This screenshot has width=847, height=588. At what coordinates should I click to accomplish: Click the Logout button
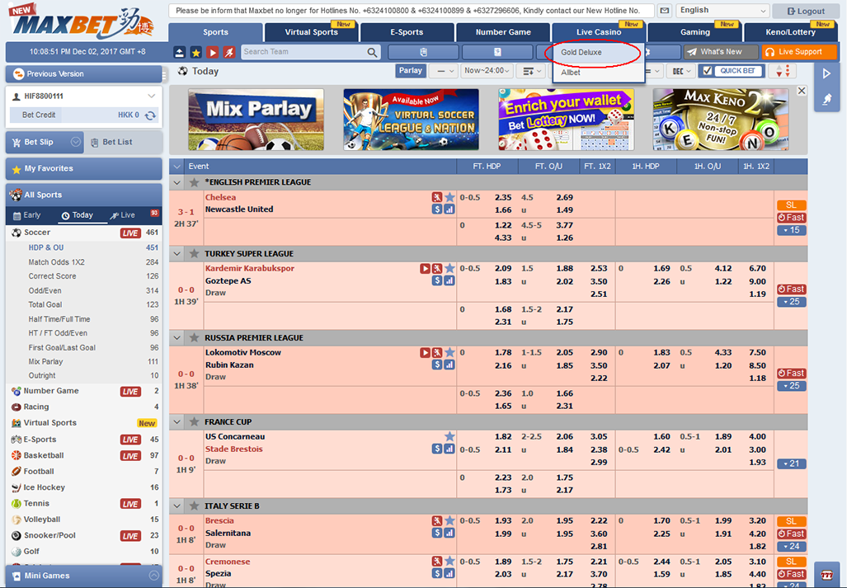point(806,11)
